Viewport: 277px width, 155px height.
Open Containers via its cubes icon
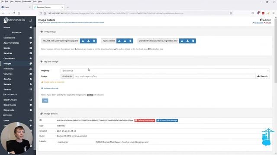point(31,59)
